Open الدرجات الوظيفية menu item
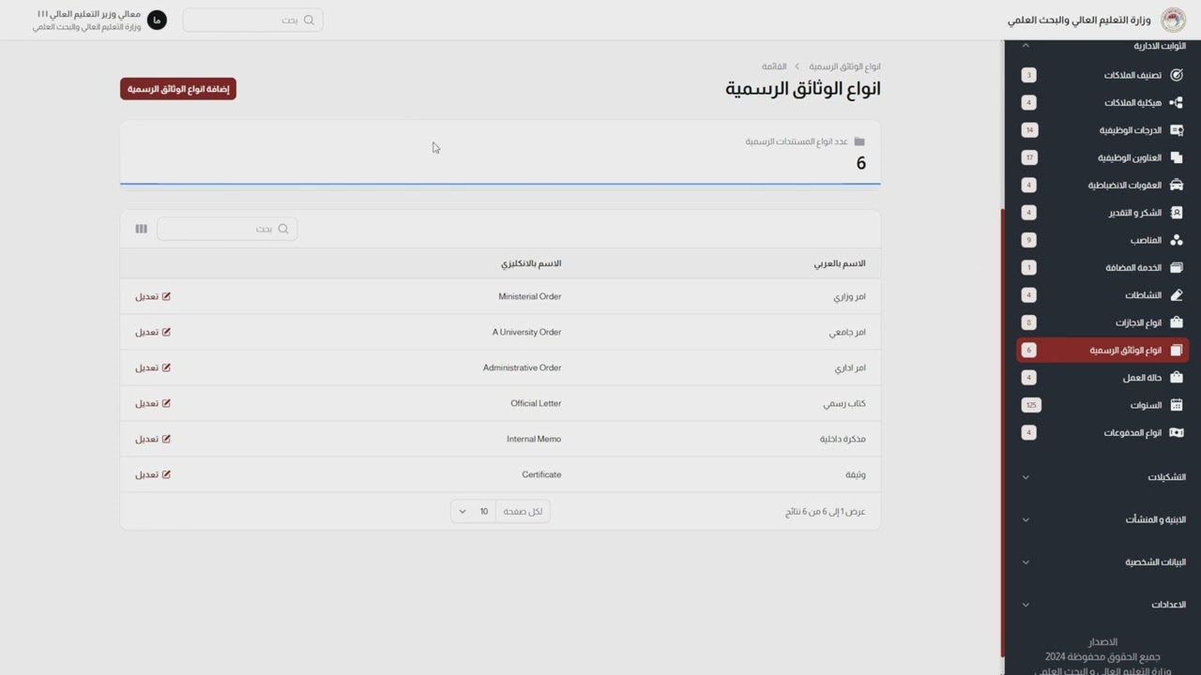Viewport: 1201px width, 675px height. coord(1102,130)
